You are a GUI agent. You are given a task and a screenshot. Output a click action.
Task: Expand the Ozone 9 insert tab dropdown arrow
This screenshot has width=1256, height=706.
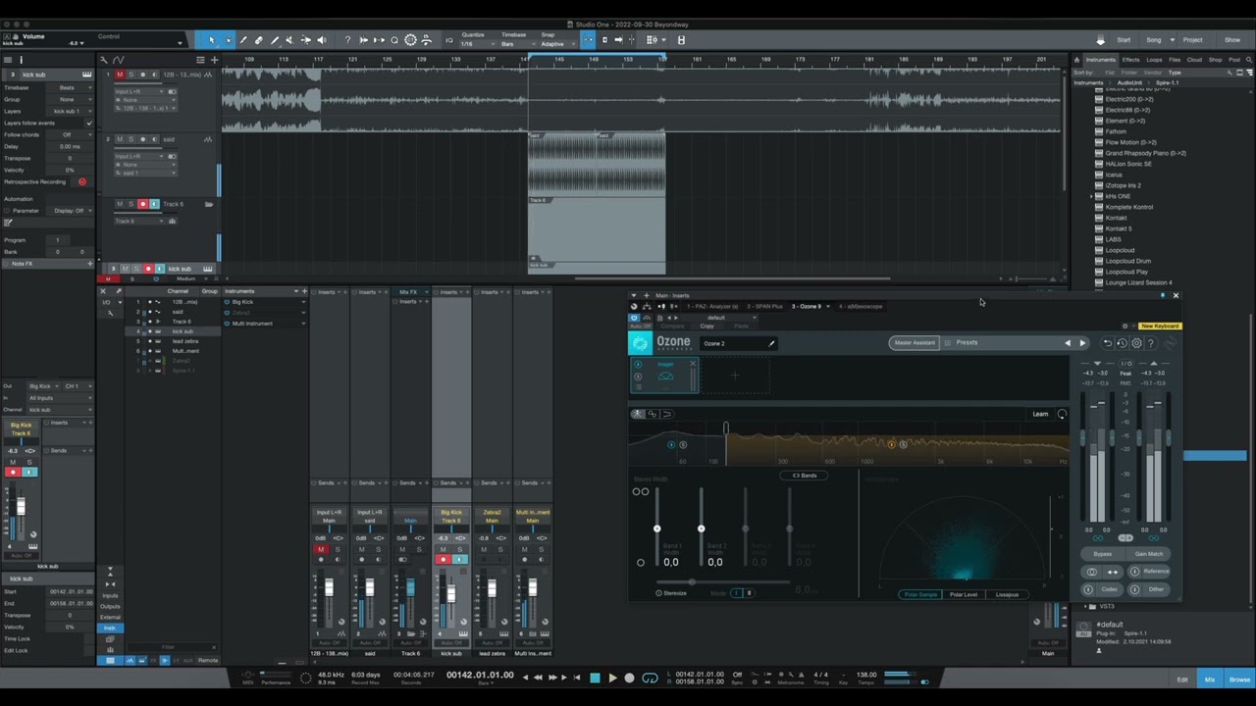pos(828,306)
